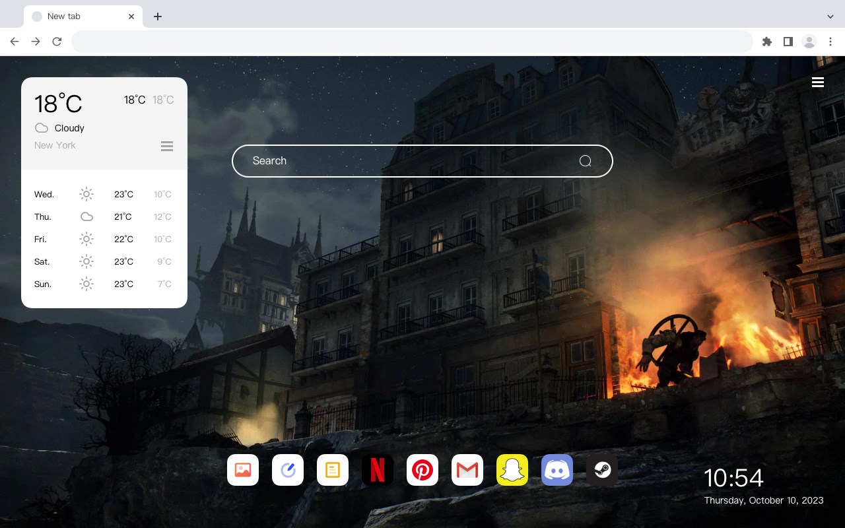
Task: Open the Pinterest shortcut
Action: 422,470
